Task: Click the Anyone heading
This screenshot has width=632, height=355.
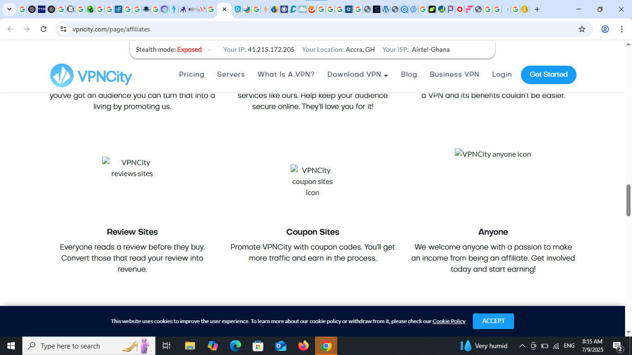Action: (493, 232)
